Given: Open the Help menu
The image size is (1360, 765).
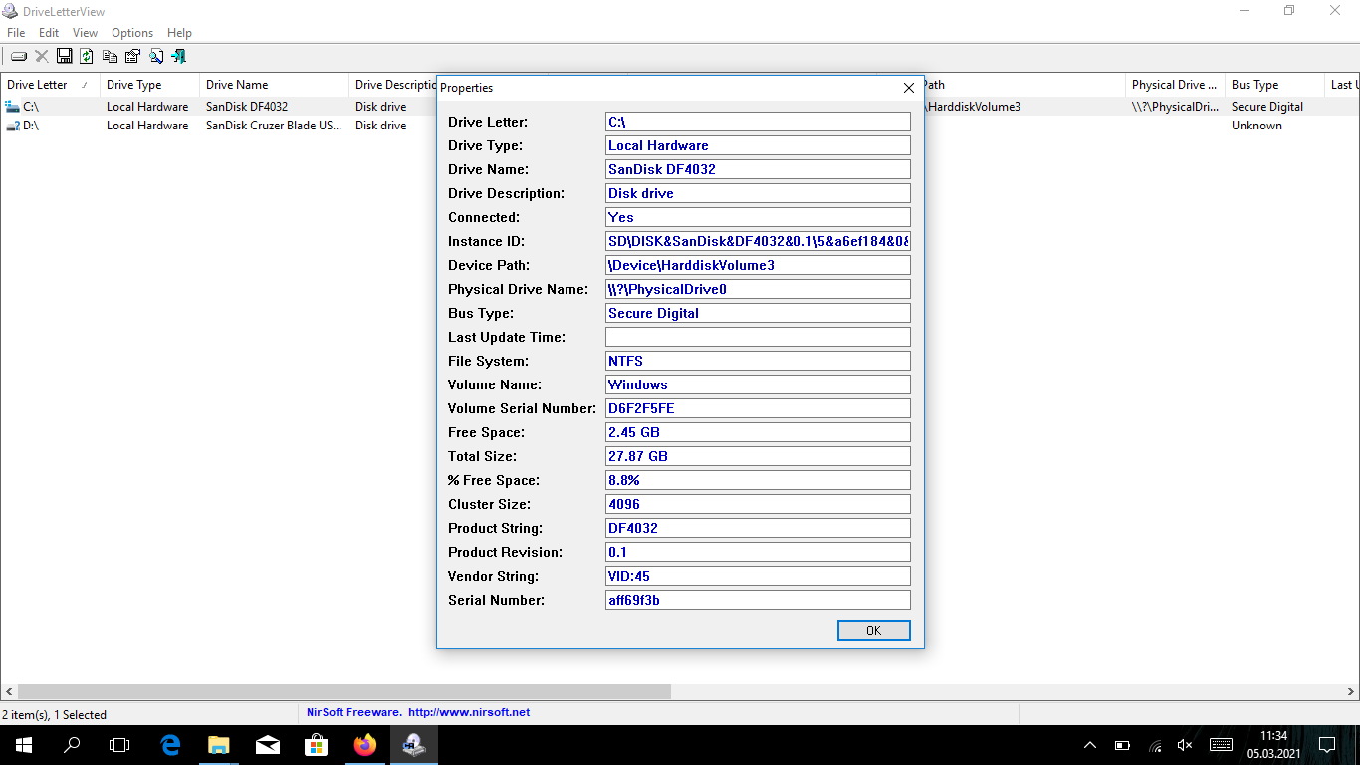Looking at the screenshot, I should [179, 33].
